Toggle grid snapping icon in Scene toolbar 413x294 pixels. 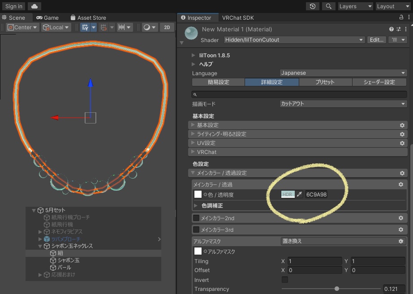103,27
